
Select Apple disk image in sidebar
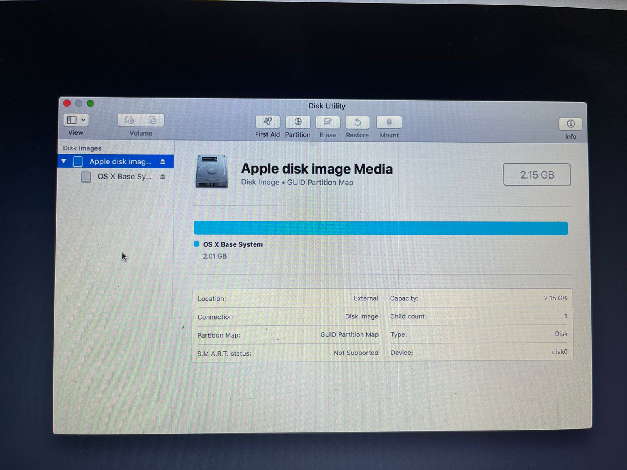(x=116, y=161)
